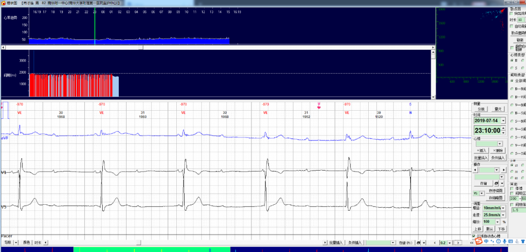
Task: Click the 颜色 color item in bottom toolbar
Action: pos(26,242)
